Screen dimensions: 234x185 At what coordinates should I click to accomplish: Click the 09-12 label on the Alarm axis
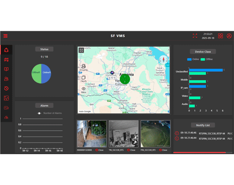point(26,151)
